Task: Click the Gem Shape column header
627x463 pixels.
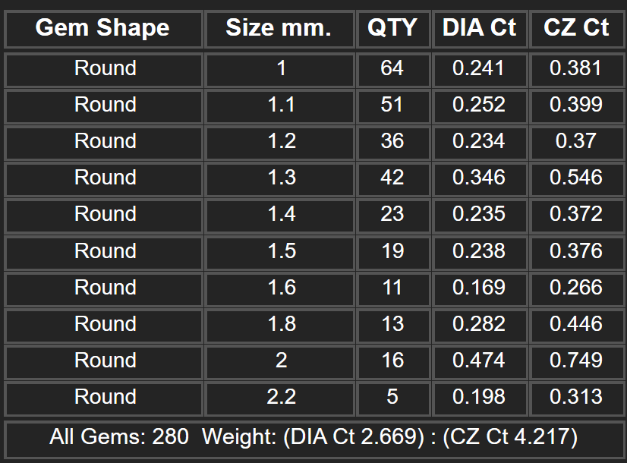Action: tap(103, 29)
